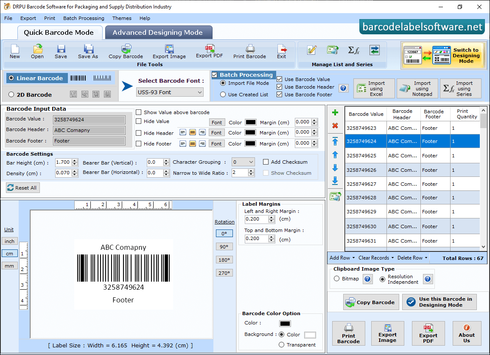Click the Hide Value row color swatch
The image size is (490, 355).
(x=251, y=122)
